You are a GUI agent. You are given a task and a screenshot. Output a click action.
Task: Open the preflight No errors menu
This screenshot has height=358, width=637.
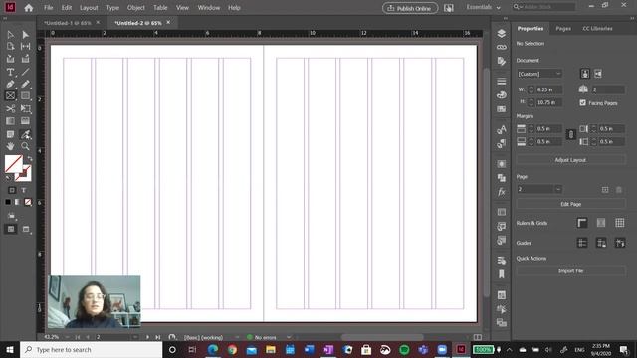point(289,337)
